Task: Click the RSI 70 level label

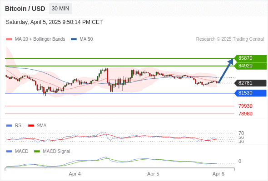Action: click(241, 133)
